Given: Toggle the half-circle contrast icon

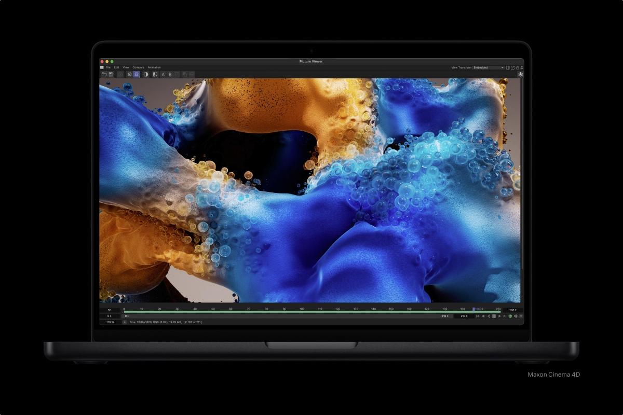Looking at the screenshot, I should point(146,75).
